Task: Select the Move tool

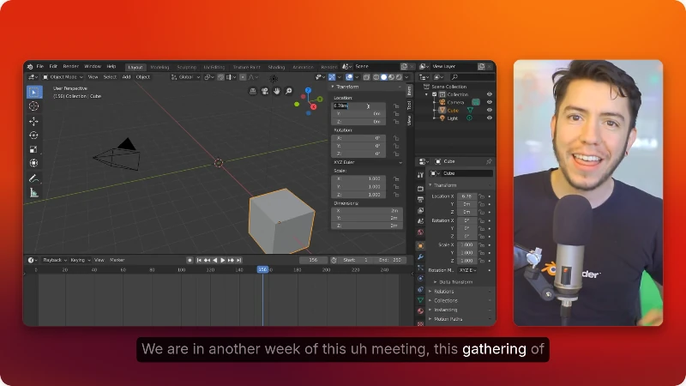Action: click(33, 121)
